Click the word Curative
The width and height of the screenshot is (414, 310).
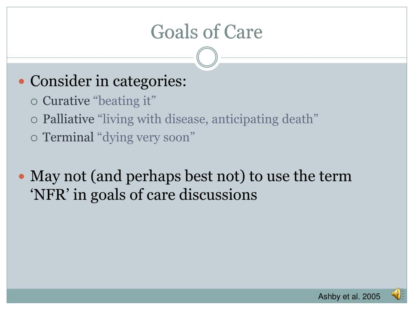tap(66, 101)
